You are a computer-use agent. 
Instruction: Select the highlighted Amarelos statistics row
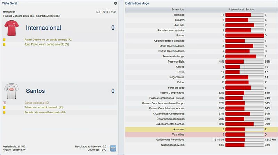tap(202, 129)
